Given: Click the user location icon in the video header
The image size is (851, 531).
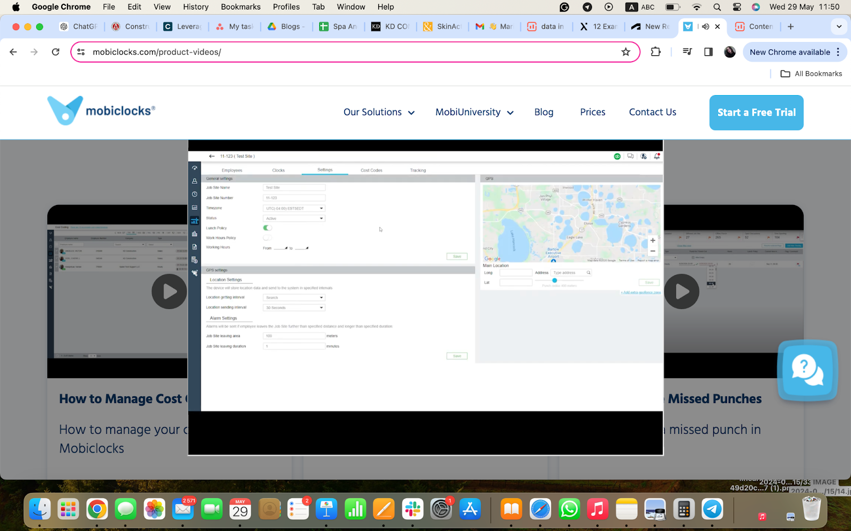Looking at the screenshot, I should click(x=644, y=156).
